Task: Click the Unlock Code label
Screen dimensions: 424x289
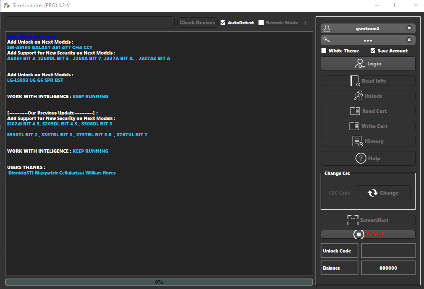Action: tap(337, 251)
